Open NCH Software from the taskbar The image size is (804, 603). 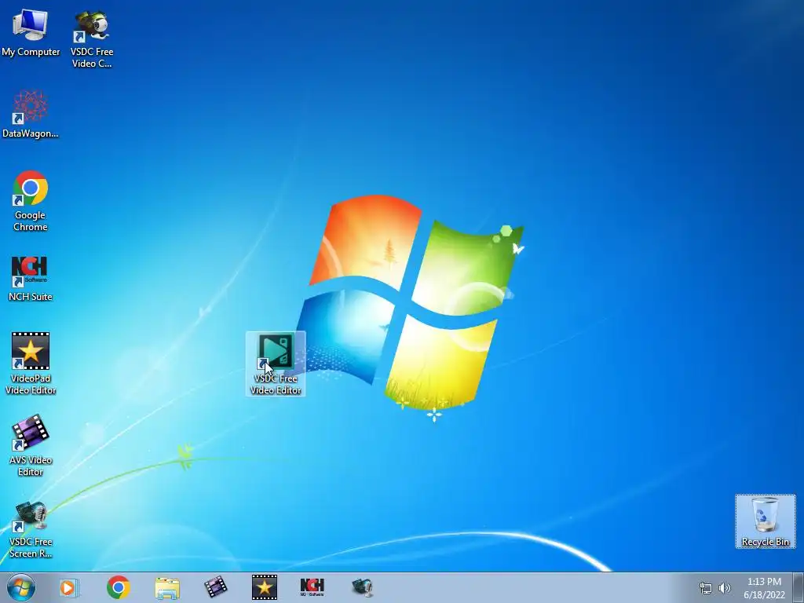312,587
